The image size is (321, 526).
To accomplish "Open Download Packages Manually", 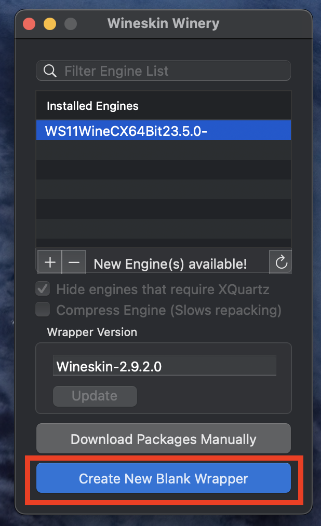I will (164, 439).
